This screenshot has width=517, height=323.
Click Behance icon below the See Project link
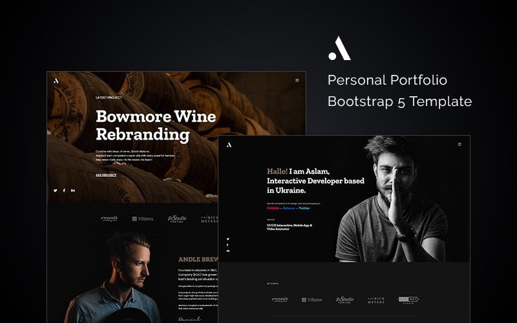(73, 191)
